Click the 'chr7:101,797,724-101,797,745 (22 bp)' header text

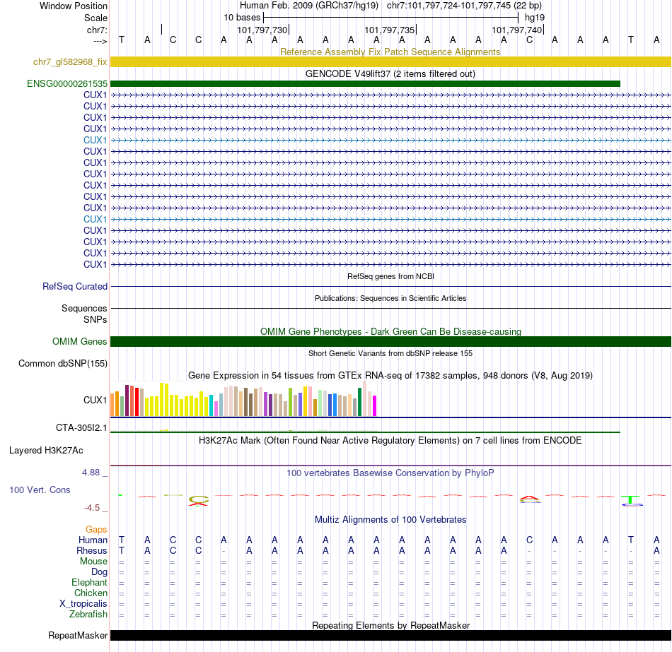(464, 6)
